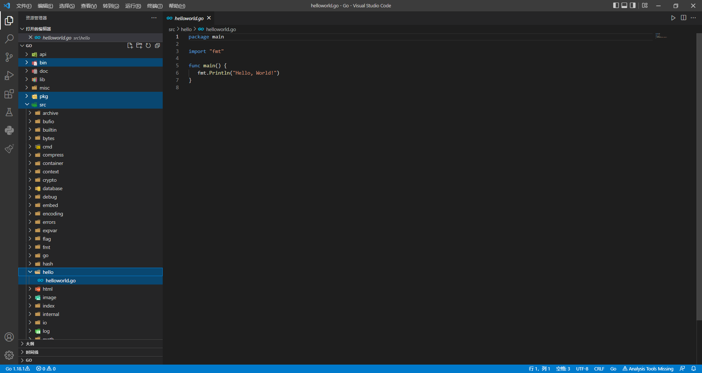Expand the 大纲 outline section
Screen dimensions: 702x373
[x=30, y=344]
